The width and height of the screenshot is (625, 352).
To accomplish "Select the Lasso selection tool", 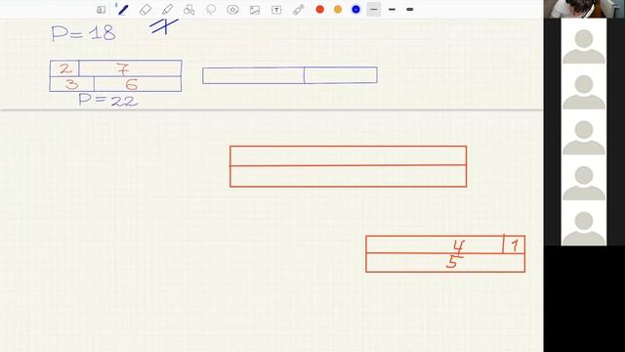I will coord(211,10).
